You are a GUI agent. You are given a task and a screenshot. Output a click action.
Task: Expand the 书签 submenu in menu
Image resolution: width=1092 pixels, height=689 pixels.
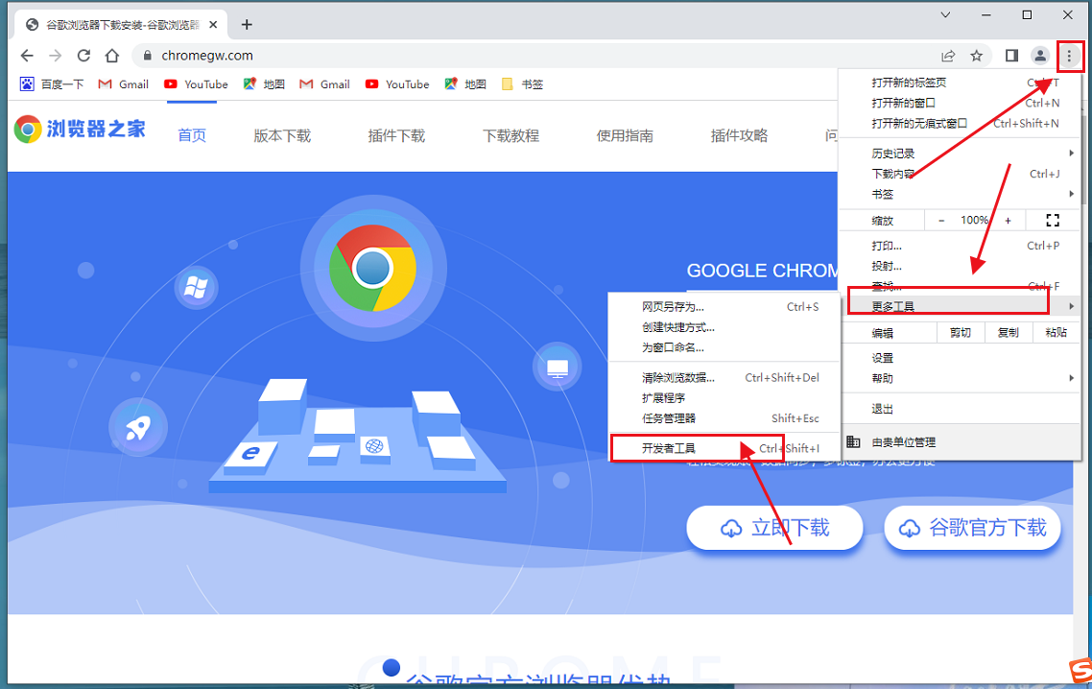click(x=961, y=194)
